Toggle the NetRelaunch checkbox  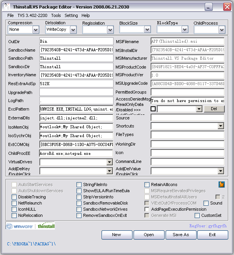point(14,203)
